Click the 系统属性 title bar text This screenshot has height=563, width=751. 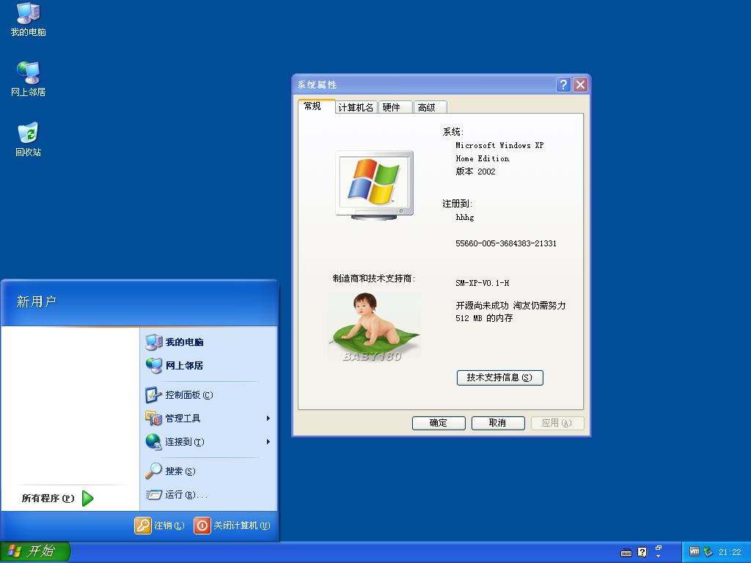pos(317,85)
